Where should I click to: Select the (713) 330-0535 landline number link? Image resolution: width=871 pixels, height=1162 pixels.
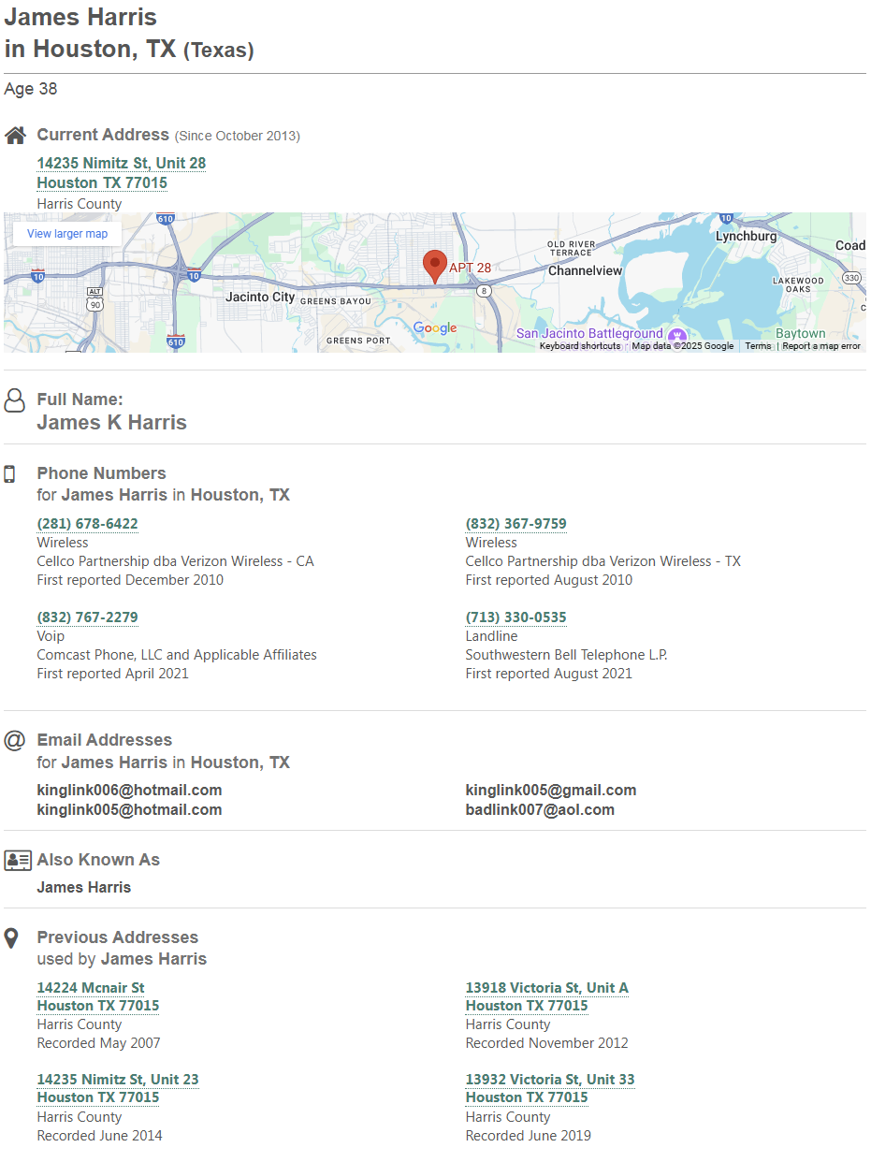pyautogui.click(x=515, y=617)
